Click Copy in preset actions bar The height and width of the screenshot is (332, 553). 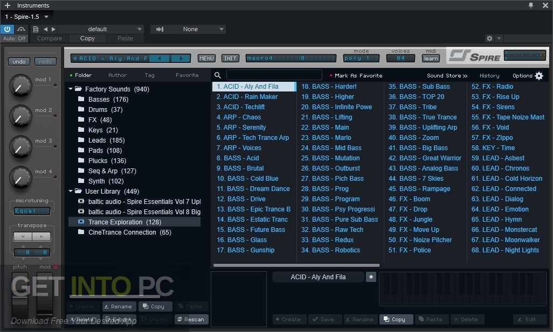click(396, 319)
